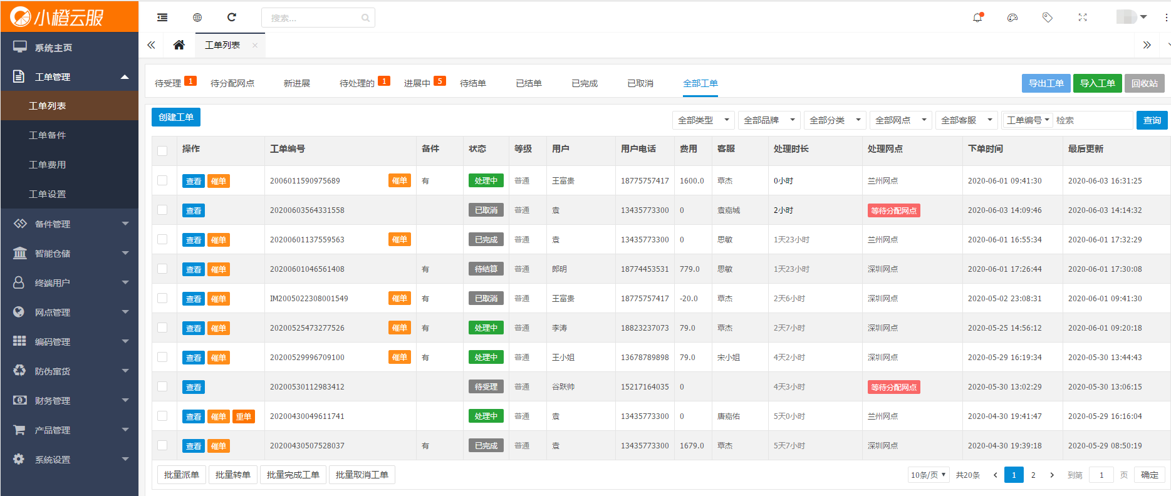
Task: Check the row for order 20200601046561408
Action: [162, 269]
